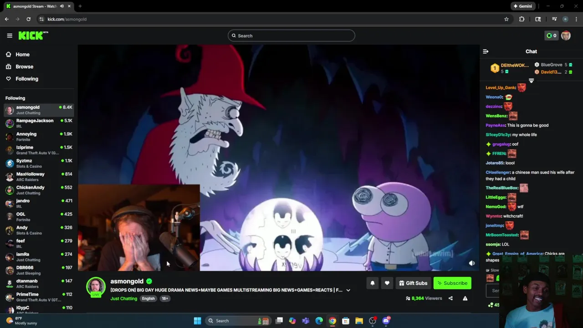Open RampageJackson's channel
Viewport: 583px width, 328px height.
[x=39, y=123]
